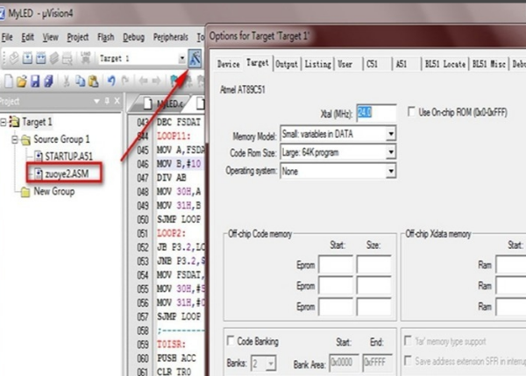
Task: Open the Peripherals menu
Action: (x=170, y=37)
